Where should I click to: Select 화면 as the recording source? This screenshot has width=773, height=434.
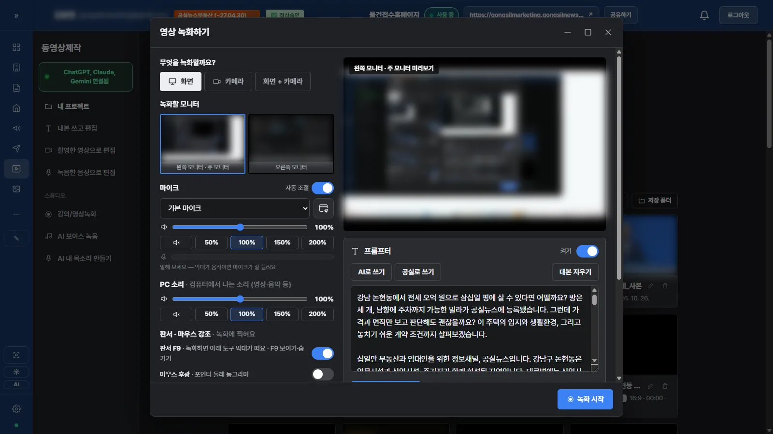point(181,81)
